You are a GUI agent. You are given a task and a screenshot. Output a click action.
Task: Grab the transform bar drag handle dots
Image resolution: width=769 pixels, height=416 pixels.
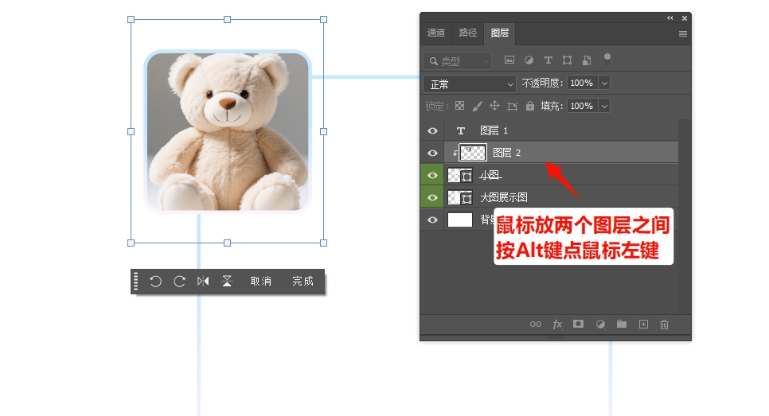[136, 282]
